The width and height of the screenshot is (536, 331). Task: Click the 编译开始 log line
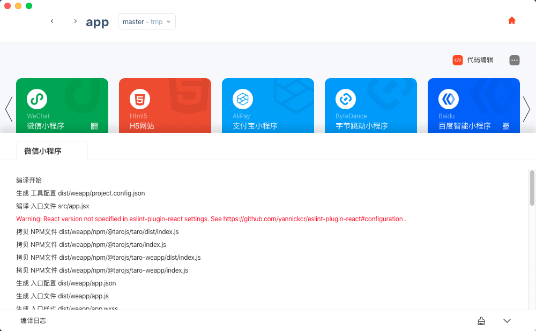coord(29,180)
